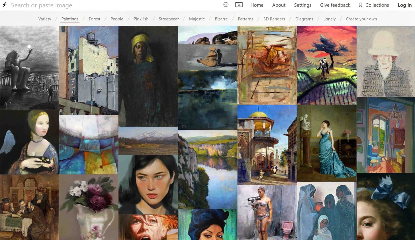Click the Collections bookmark icon

click(360, 5)
